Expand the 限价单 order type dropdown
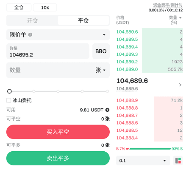The width and height of the screenshot is (189, 170). [58, 35]
